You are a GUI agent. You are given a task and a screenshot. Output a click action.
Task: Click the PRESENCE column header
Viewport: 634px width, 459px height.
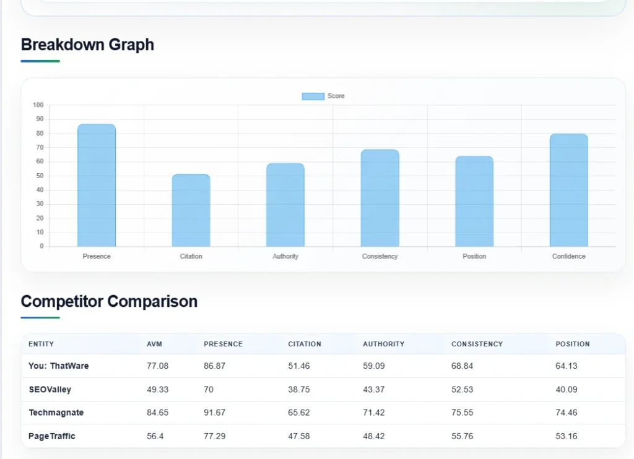(x=223, y=344)
